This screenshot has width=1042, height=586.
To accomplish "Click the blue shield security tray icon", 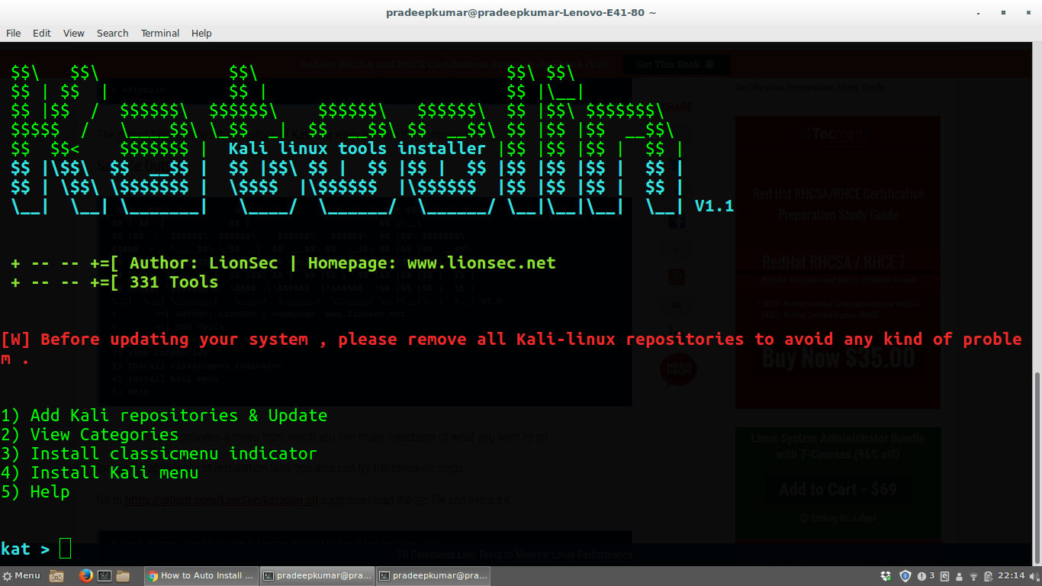I will (x=905, y=575).
